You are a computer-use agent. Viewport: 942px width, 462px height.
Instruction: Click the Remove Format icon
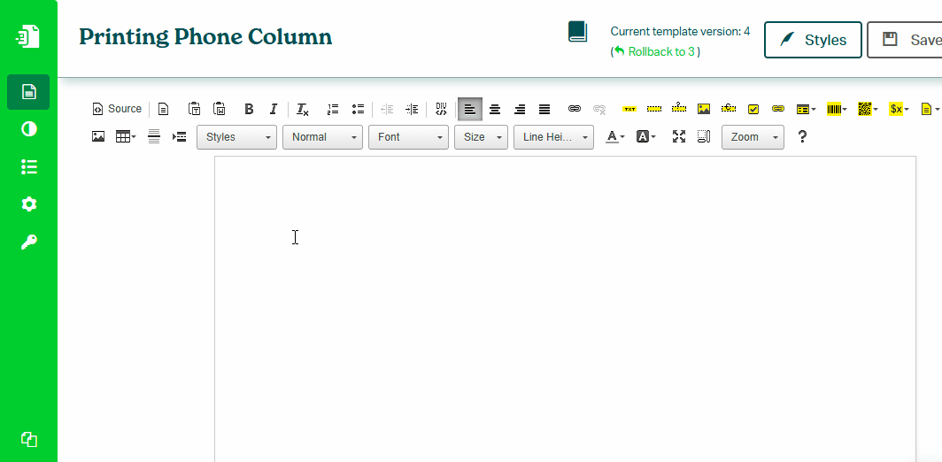(x=302, y=109)
